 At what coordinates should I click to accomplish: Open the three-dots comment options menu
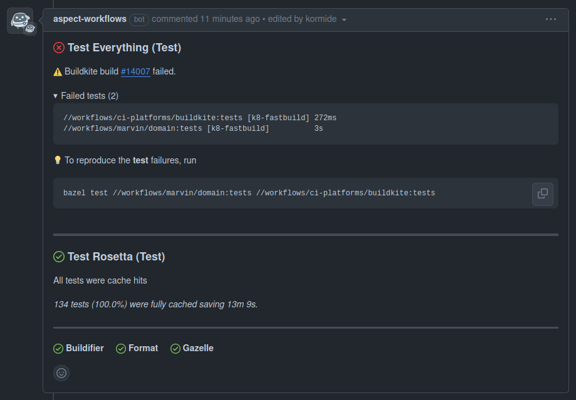click(x=551, y=19)
